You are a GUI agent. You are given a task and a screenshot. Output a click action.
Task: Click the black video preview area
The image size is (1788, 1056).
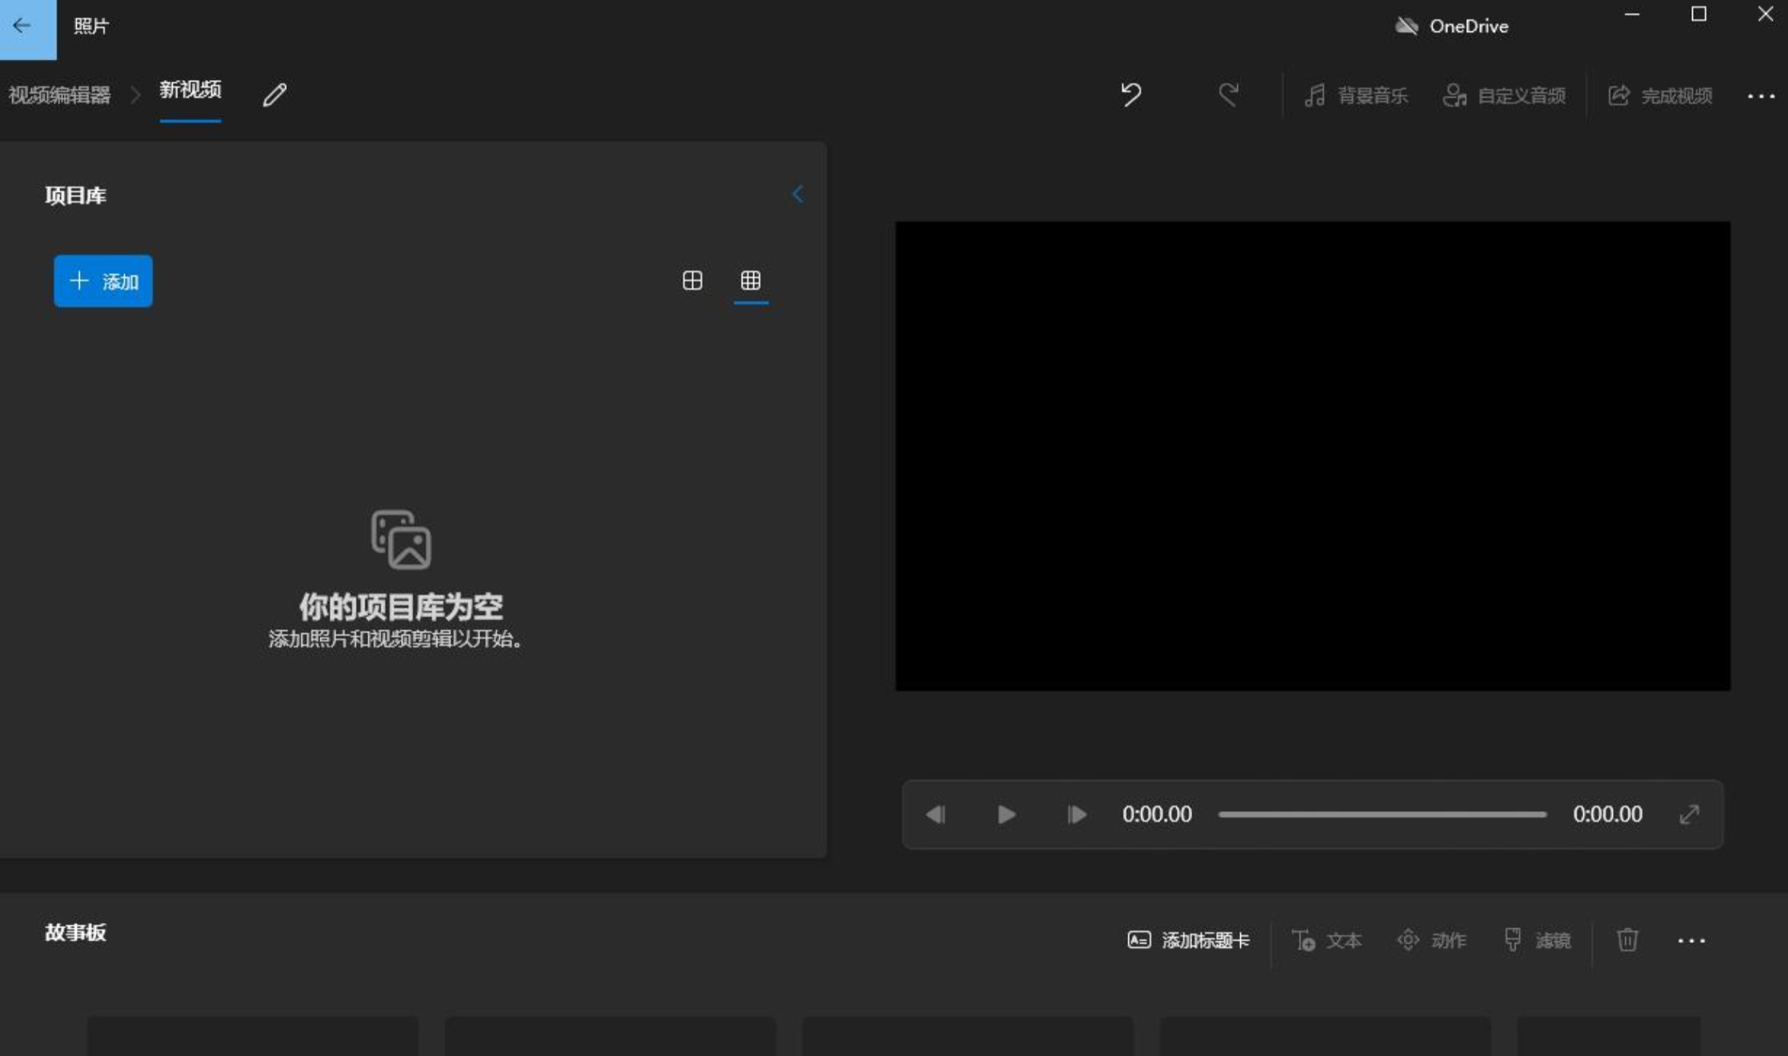pyautogui.click(x=1313, y=456)
